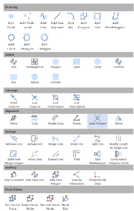Use the RectanglePick selection tool
The image size is (134, 211).
(x=35, y=64)
